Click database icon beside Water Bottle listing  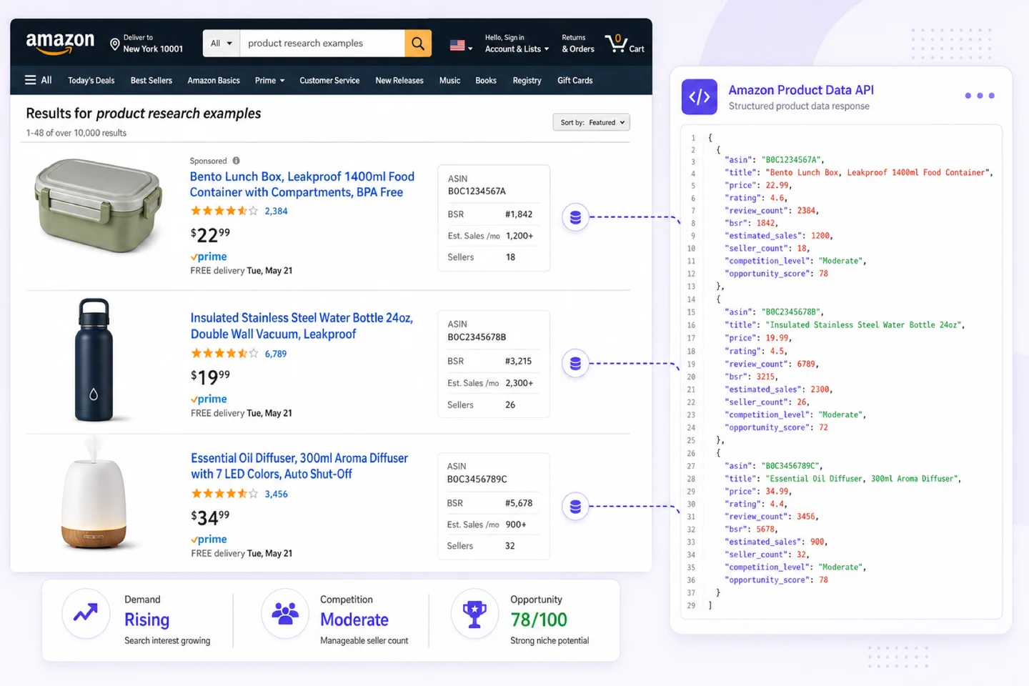coord(575,364)
